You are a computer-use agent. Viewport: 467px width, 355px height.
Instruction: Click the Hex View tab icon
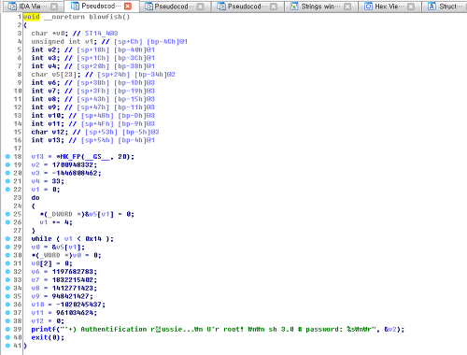368,7
